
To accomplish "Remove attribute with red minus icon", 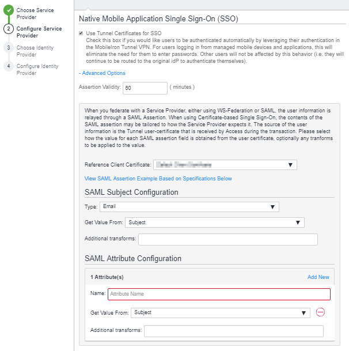I will point(320,312).
